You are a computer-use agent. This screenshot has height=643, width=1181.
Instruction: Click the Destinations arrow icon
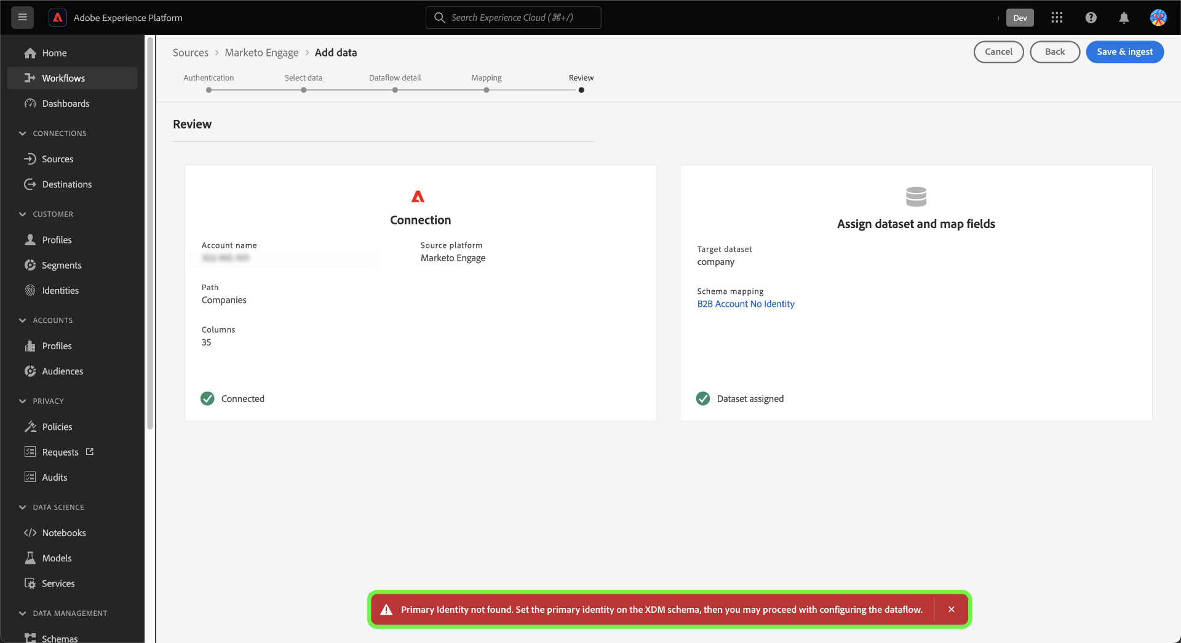(x=30, y=184)
